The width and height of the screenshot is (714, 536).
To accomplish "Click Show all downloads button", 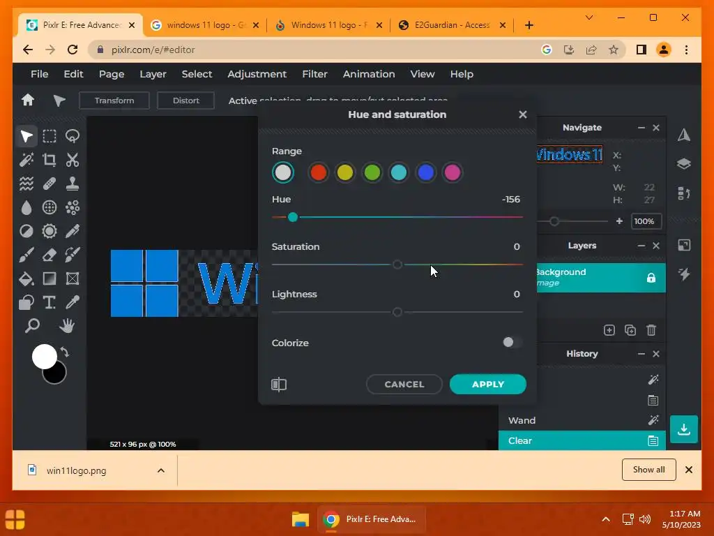I will [648, 470].
